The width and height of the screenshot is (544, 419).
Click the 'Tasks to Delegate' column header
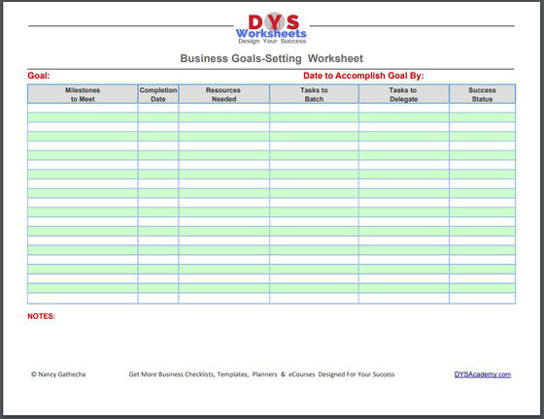403,94
